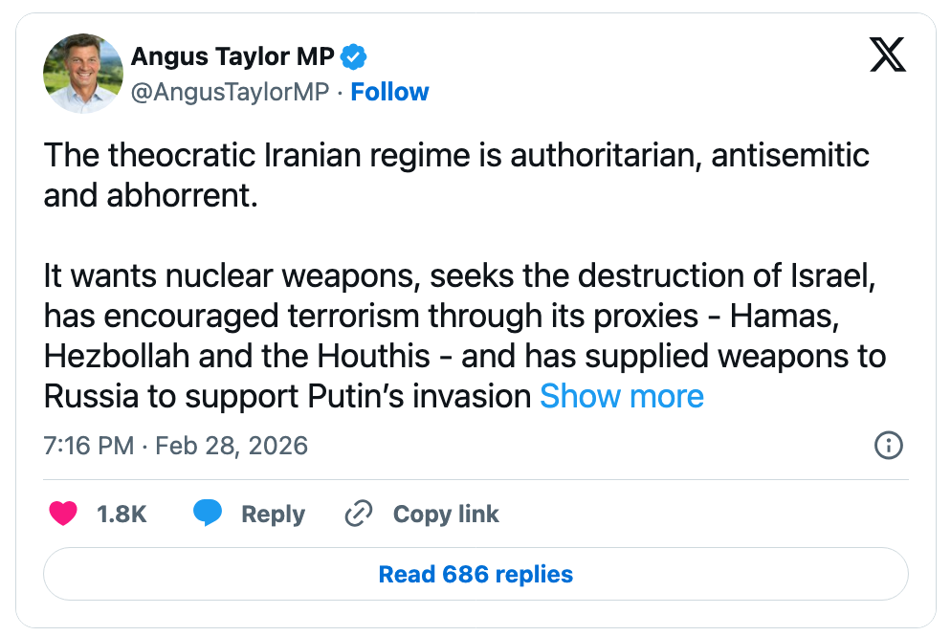Expand the tweet with Show more
The height and width of the screenshot is (636, 951).
click(622, 396)
